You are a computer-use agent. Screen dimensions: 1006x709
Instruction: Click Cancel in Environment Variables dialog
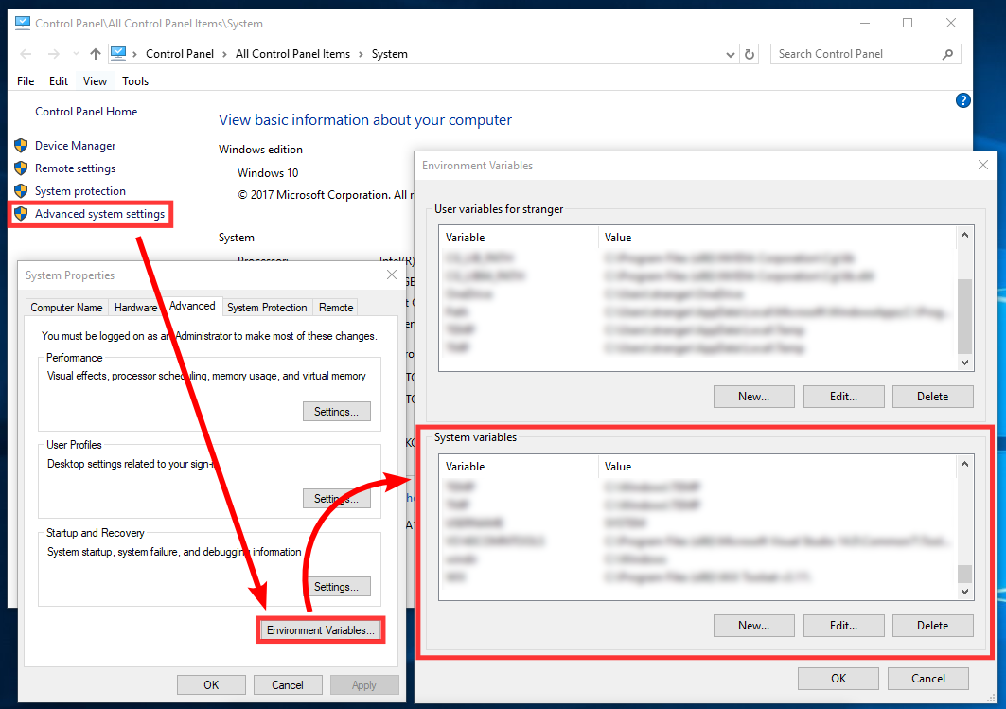928,678
